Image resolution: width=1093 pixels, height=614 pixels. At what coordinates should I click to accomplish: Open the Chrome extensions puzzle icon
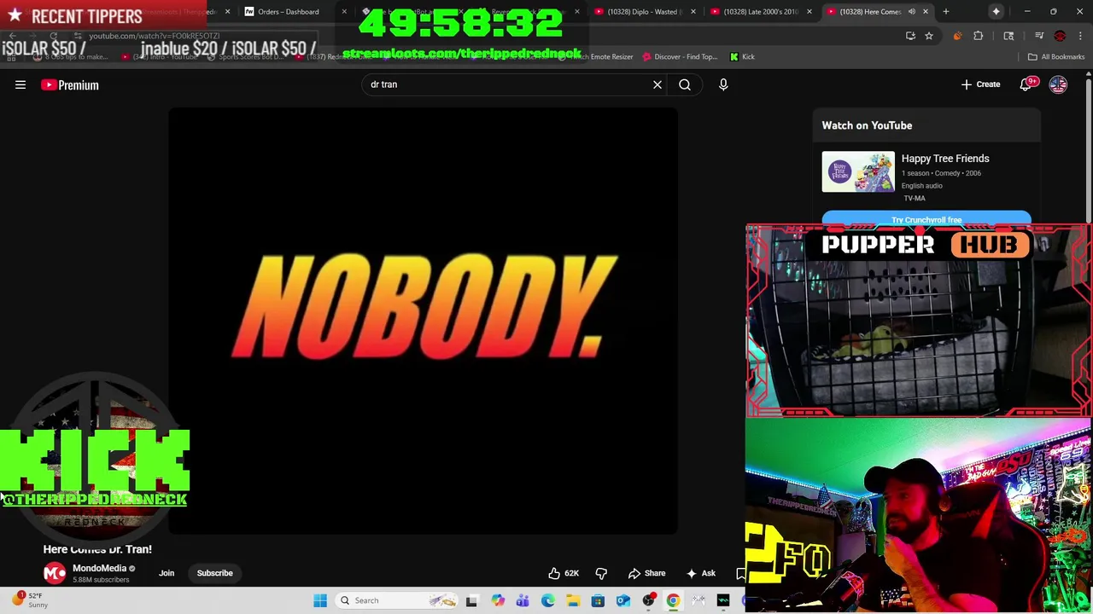pyautogui.click(x=979, y=36)
